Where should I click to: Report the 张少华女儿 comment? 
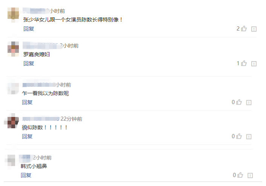point(254,29)
